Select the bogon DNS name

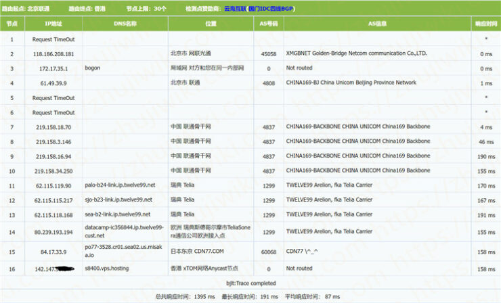[92, 68]
